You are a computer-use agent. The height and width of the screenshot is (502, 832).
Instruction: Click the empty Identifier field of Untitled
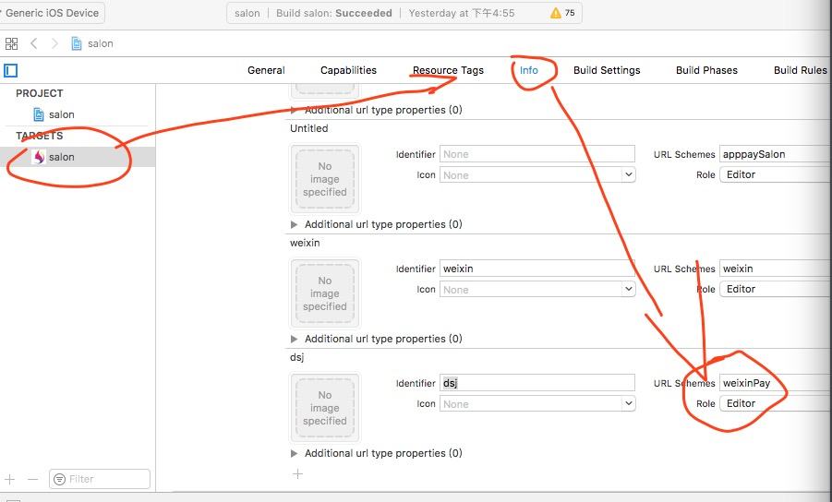(x=537, y=154)
